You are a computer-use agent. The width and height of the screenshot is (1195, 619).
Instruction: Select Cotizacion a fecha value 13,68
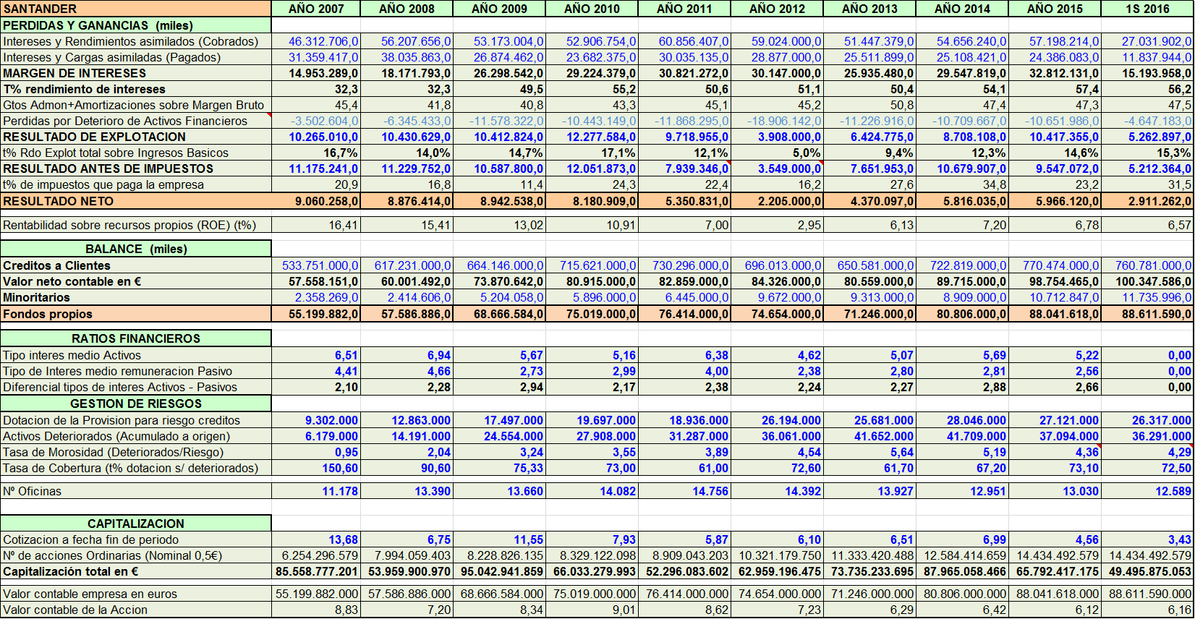coord(316,539)
